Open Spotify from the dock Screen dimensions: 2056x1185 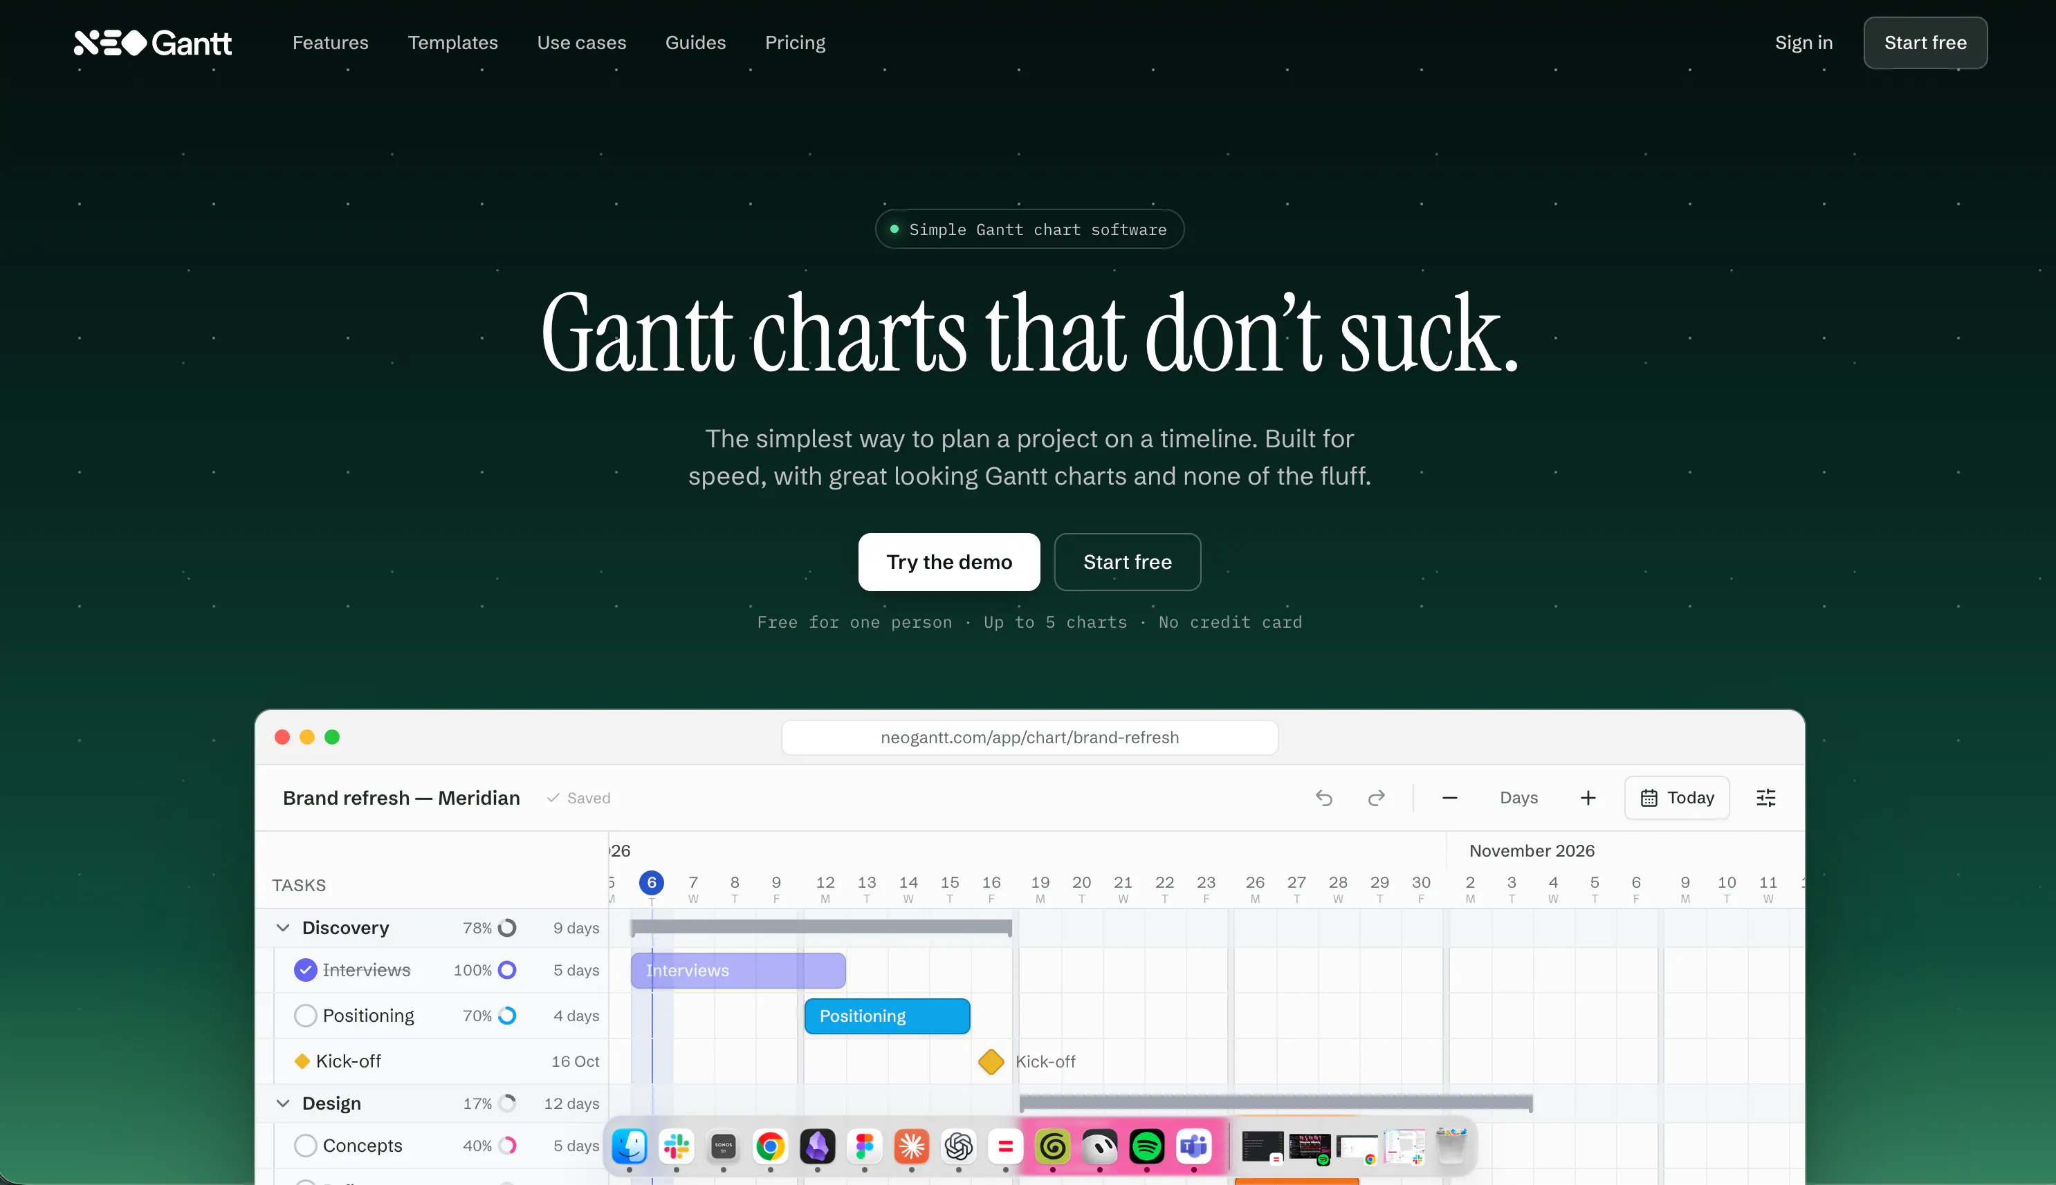(x=1146, y=1147)
